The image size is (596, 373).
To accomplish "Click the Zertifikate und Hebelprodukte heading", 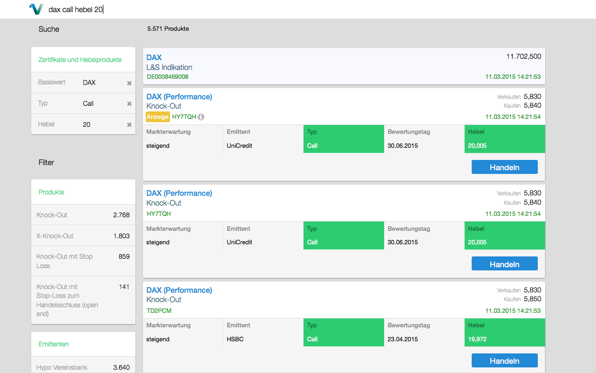I will click(80, 60).
